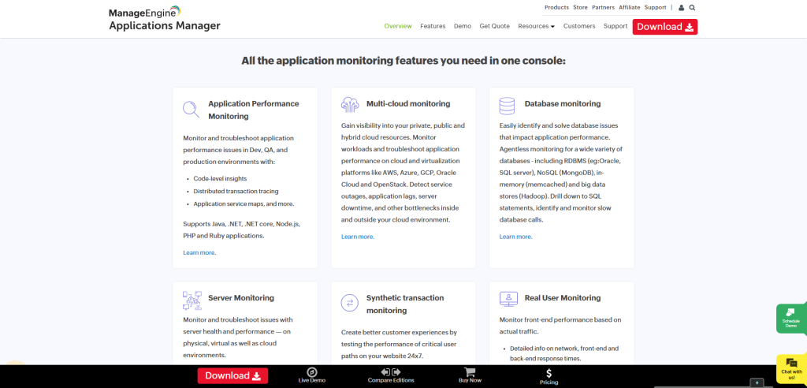Click the Real User Monitoring heading

coord(563,298)
